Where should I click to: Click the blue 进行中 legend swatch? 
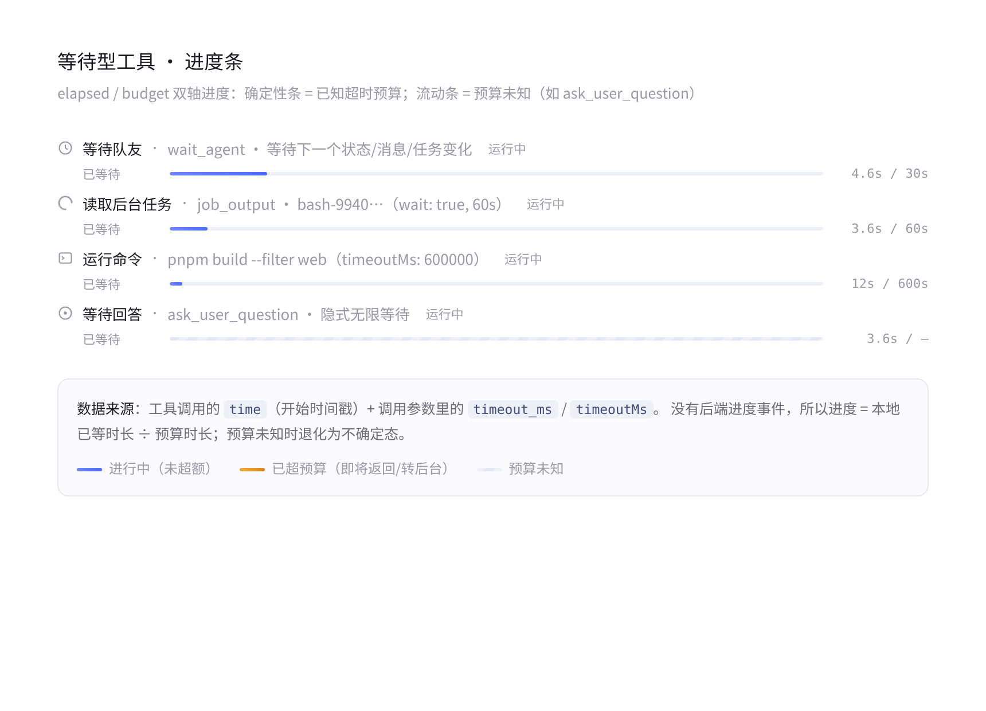click(89, 470)
